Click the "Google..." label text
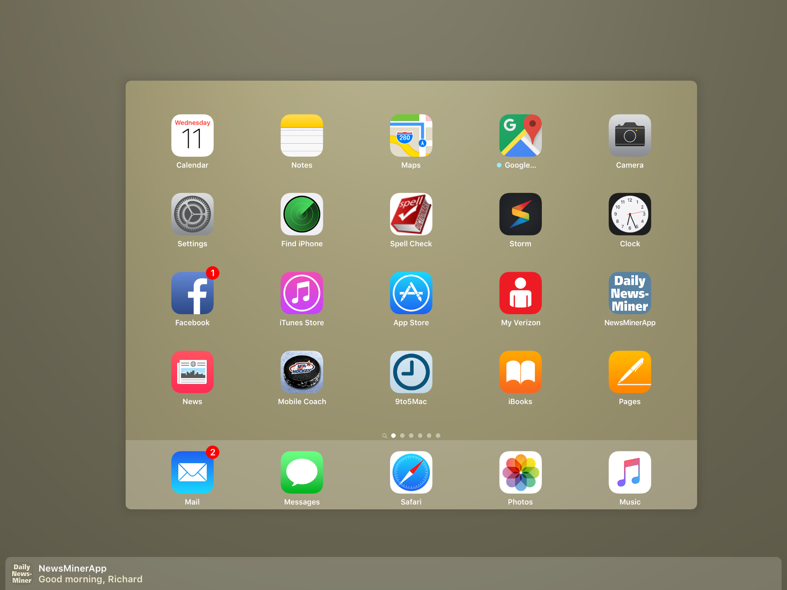 (x=520, y=165)
